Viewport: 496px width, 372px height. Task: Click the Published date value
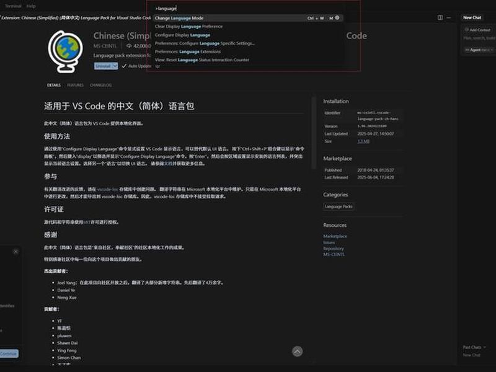(x=376, y=170)
